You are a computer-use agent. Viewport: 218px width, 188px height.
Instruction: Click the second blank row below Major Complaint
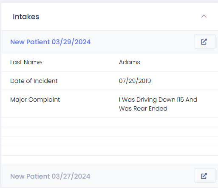pyautogui.click(x=110, y=132)
